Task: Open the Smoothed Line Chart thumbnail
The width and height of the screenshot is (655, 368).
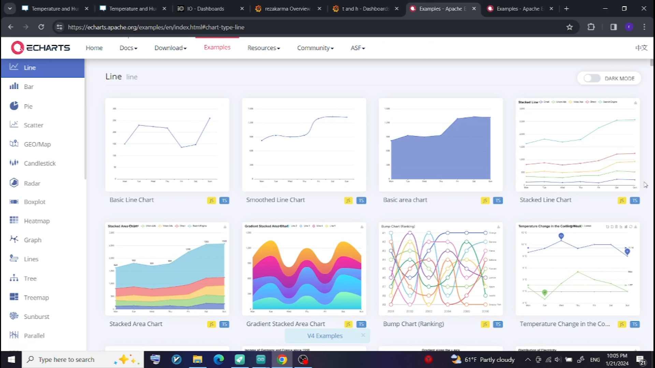Action: 304,144
